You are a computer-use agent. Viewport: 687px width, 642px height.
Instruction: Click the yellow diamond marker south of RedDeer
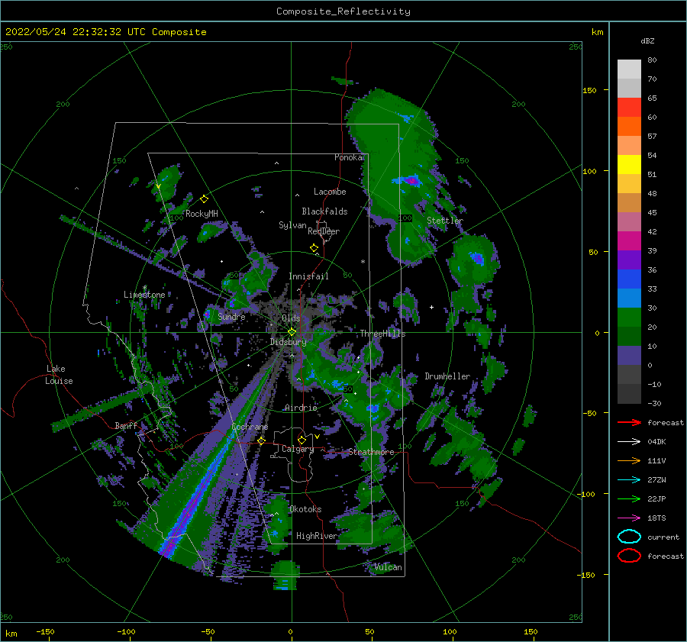314,248
